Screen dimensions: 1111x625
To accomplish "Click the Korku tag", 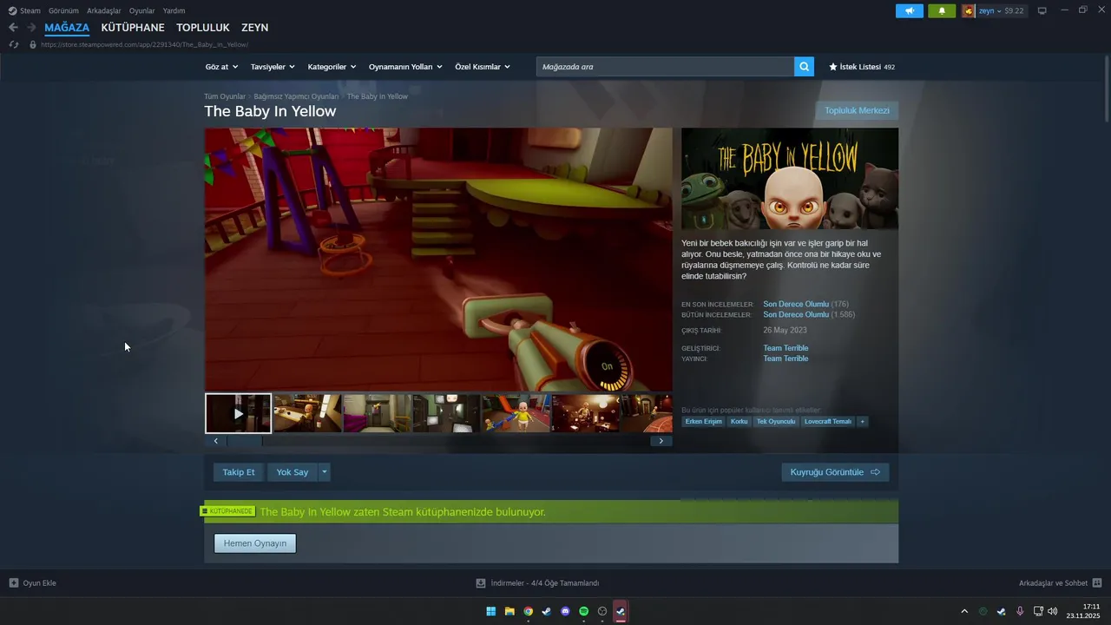I will [x=739, y=421].
